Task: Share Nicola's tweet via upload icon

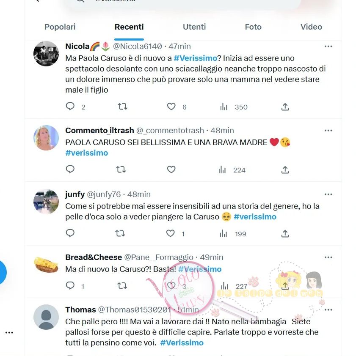Action: [x=285, y=107]
